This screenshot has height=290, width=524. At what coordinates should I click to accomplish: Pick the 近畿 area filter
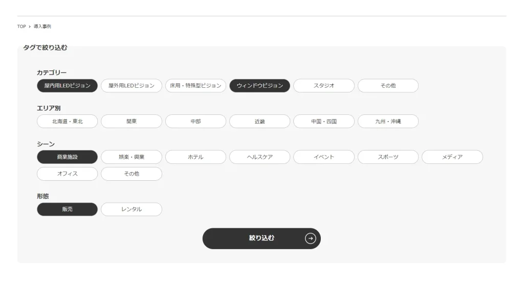coord(259,122)
